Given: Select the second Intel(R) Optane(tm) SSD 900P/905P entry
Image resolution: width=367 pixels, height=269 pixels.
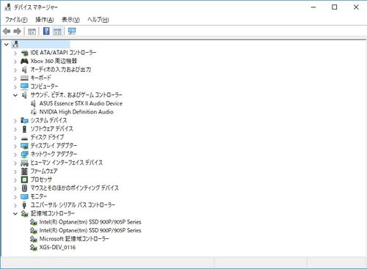Looking at the screenshot, I should (90, 230).
